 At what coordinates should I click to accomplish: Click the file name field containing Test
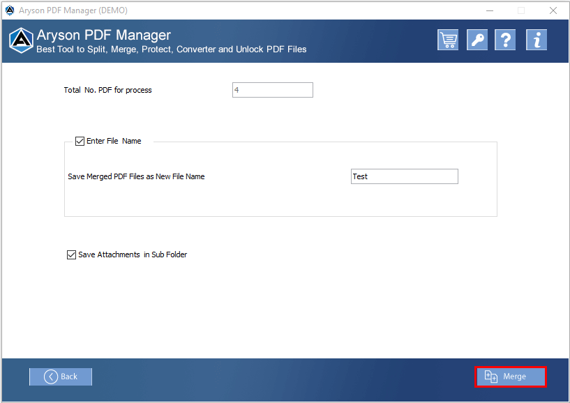[404, 176]
